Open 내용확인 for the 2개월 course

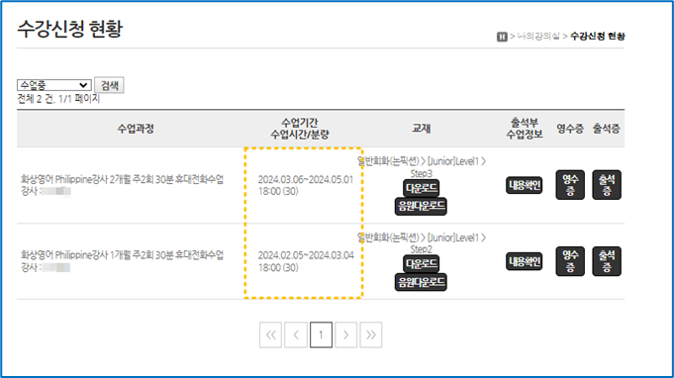click(524, 185)
